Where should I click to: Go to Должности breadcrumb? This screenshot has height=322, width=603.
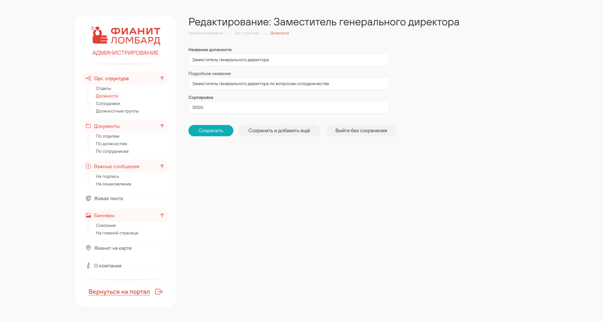[x=280, y=33]
